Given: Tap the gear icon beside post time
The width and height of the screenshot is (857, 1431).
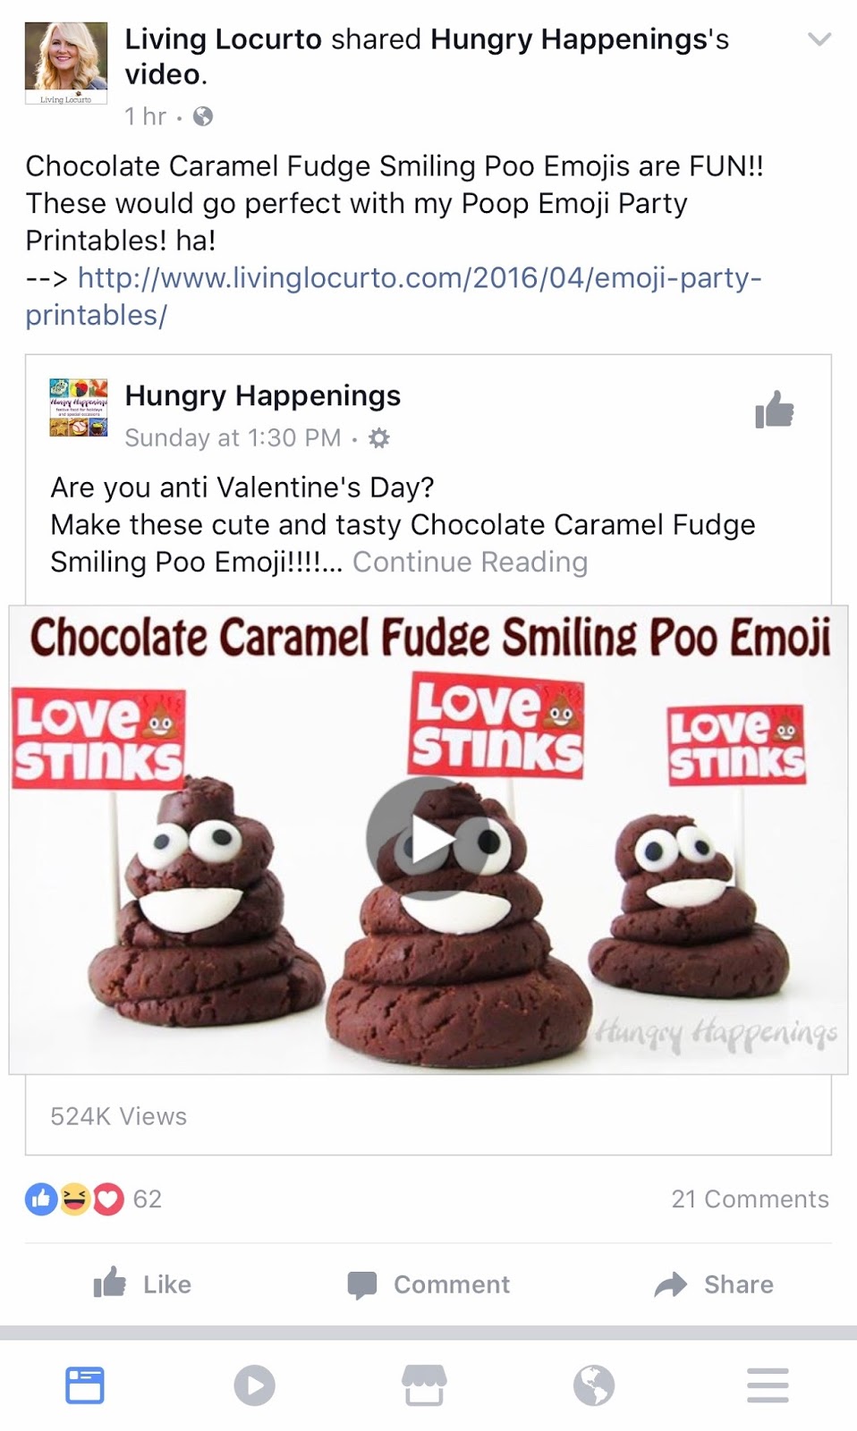Looking at the screenshot, I should [x=379, y=438].
